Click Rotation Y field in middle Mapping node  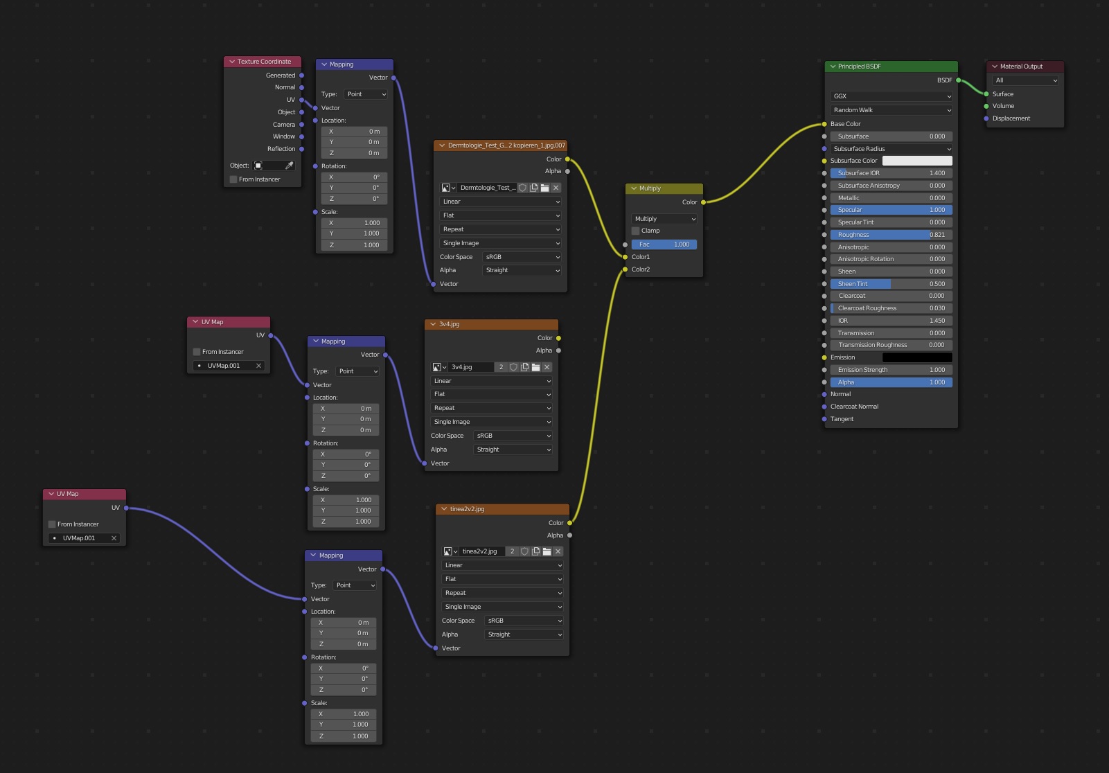tap(346, 465)
